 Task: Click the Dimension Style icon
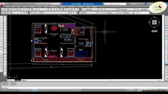pyautogui.click(x=100, y=9)
